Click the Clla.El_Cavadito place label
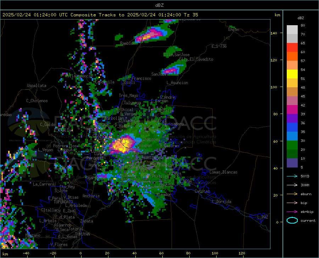 196,59
